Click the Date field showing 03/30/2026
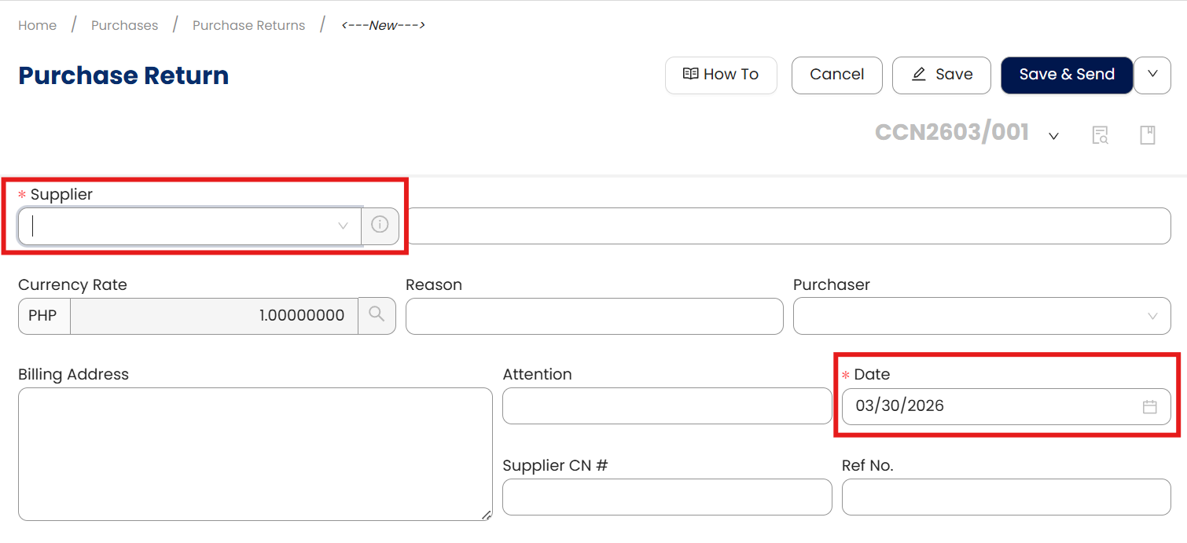 click(x=1006, y=406)
